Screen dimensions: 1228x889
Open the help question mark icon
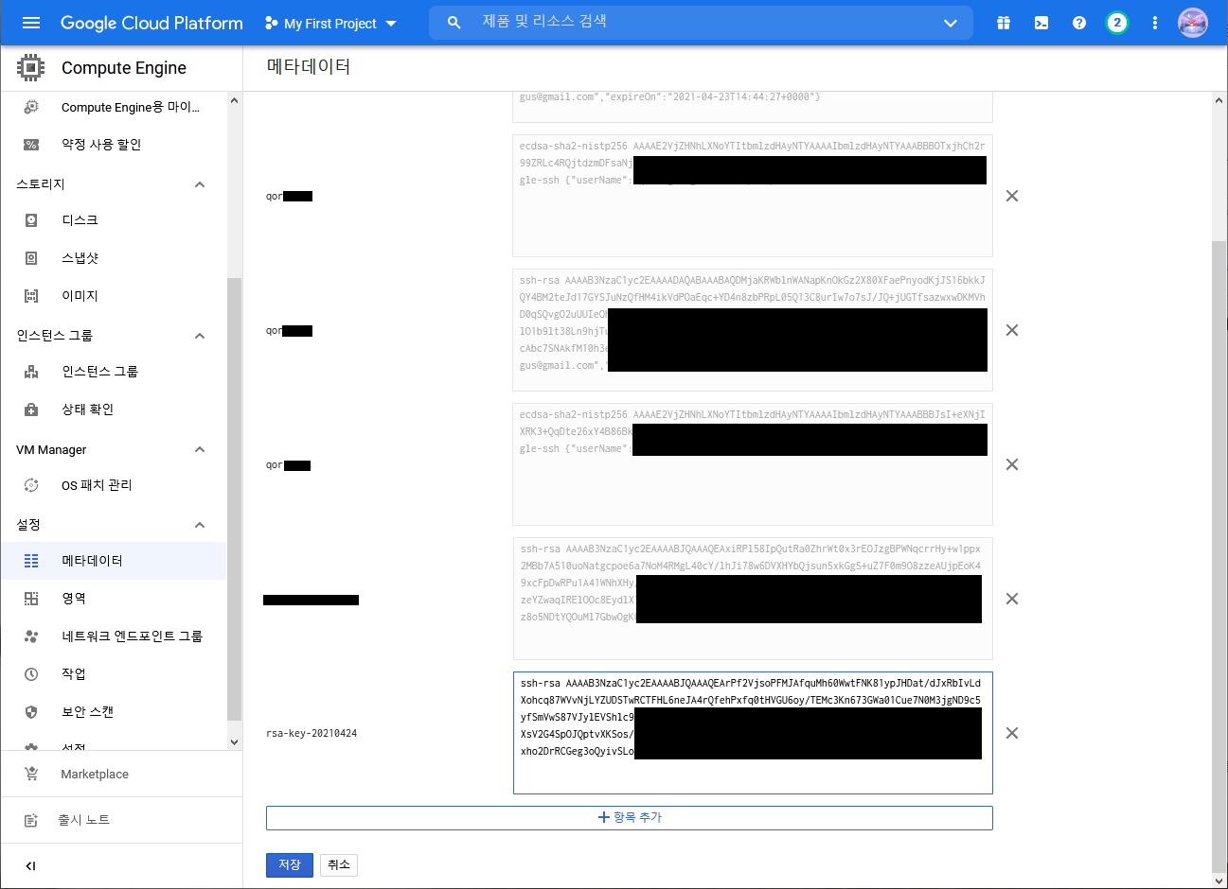point(1079,23)
